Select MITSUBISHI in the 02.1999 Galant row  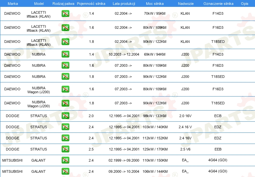[x=12, y=160]
